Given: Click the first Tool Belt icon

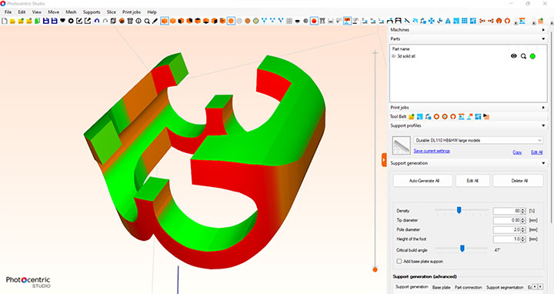Looking at the screenshot, I should point(411,117).
